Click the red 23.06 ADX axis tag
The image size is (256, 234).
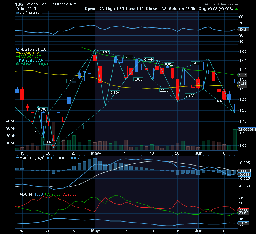click(244, 211)
